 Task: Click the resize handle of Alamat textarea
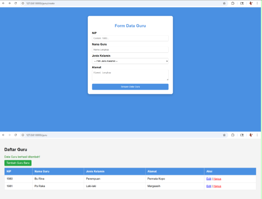coord(168,80)
